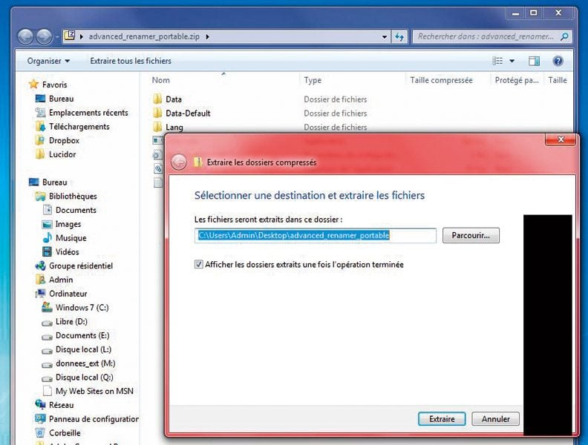The width and height of the screenshot is (588, 445).
Task: Open address bar history dropdown
Action: [384, 36]
